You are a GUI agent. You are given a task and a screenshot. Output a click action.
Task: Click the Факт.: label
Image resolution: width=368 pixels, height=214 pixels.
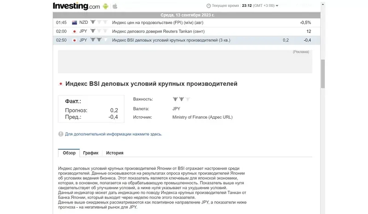[73, 101]
